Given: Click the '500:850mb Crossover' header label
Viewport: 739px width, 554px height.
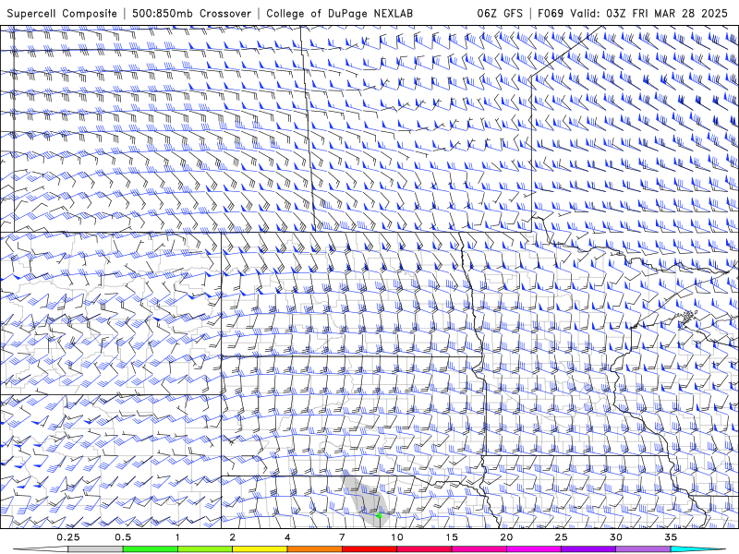Looking at the screenshot, I should tap(192, 13).
